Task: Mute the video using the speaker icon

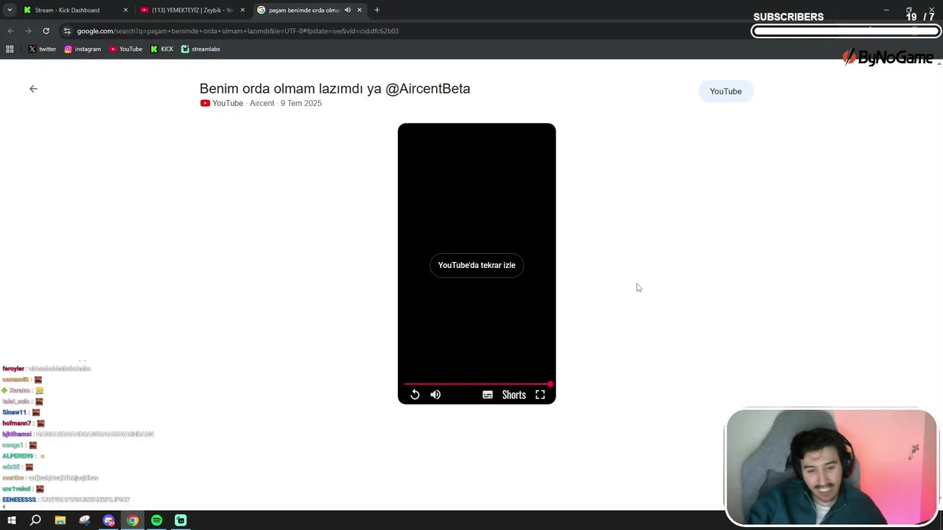Action: (x=435, y=395)
